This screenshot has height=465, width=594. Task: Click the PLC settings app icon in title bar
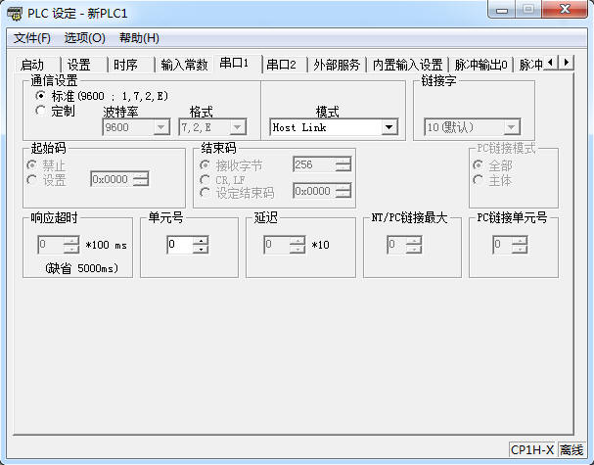(x=16, y=14)
